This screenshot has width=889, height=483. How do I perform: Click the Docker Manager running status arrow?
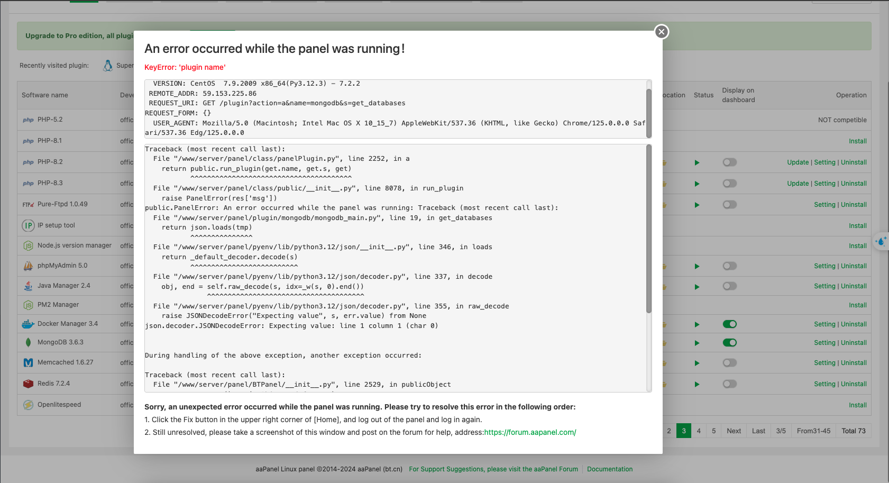click(697, 324)
